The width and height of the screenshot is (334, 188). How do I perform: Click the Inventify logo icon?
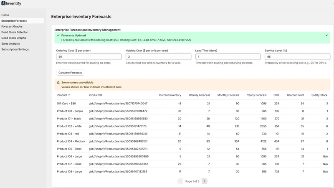pyautogui.click(x=3, y=3)
